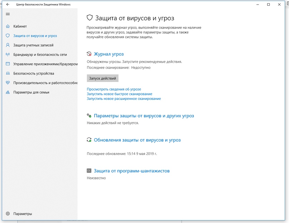
Task: Click the back arrow in title bar
Action: tap(8, 4)
